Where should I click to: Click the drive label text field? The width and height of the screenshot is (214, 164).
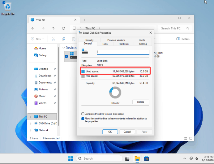pos(123,52)
